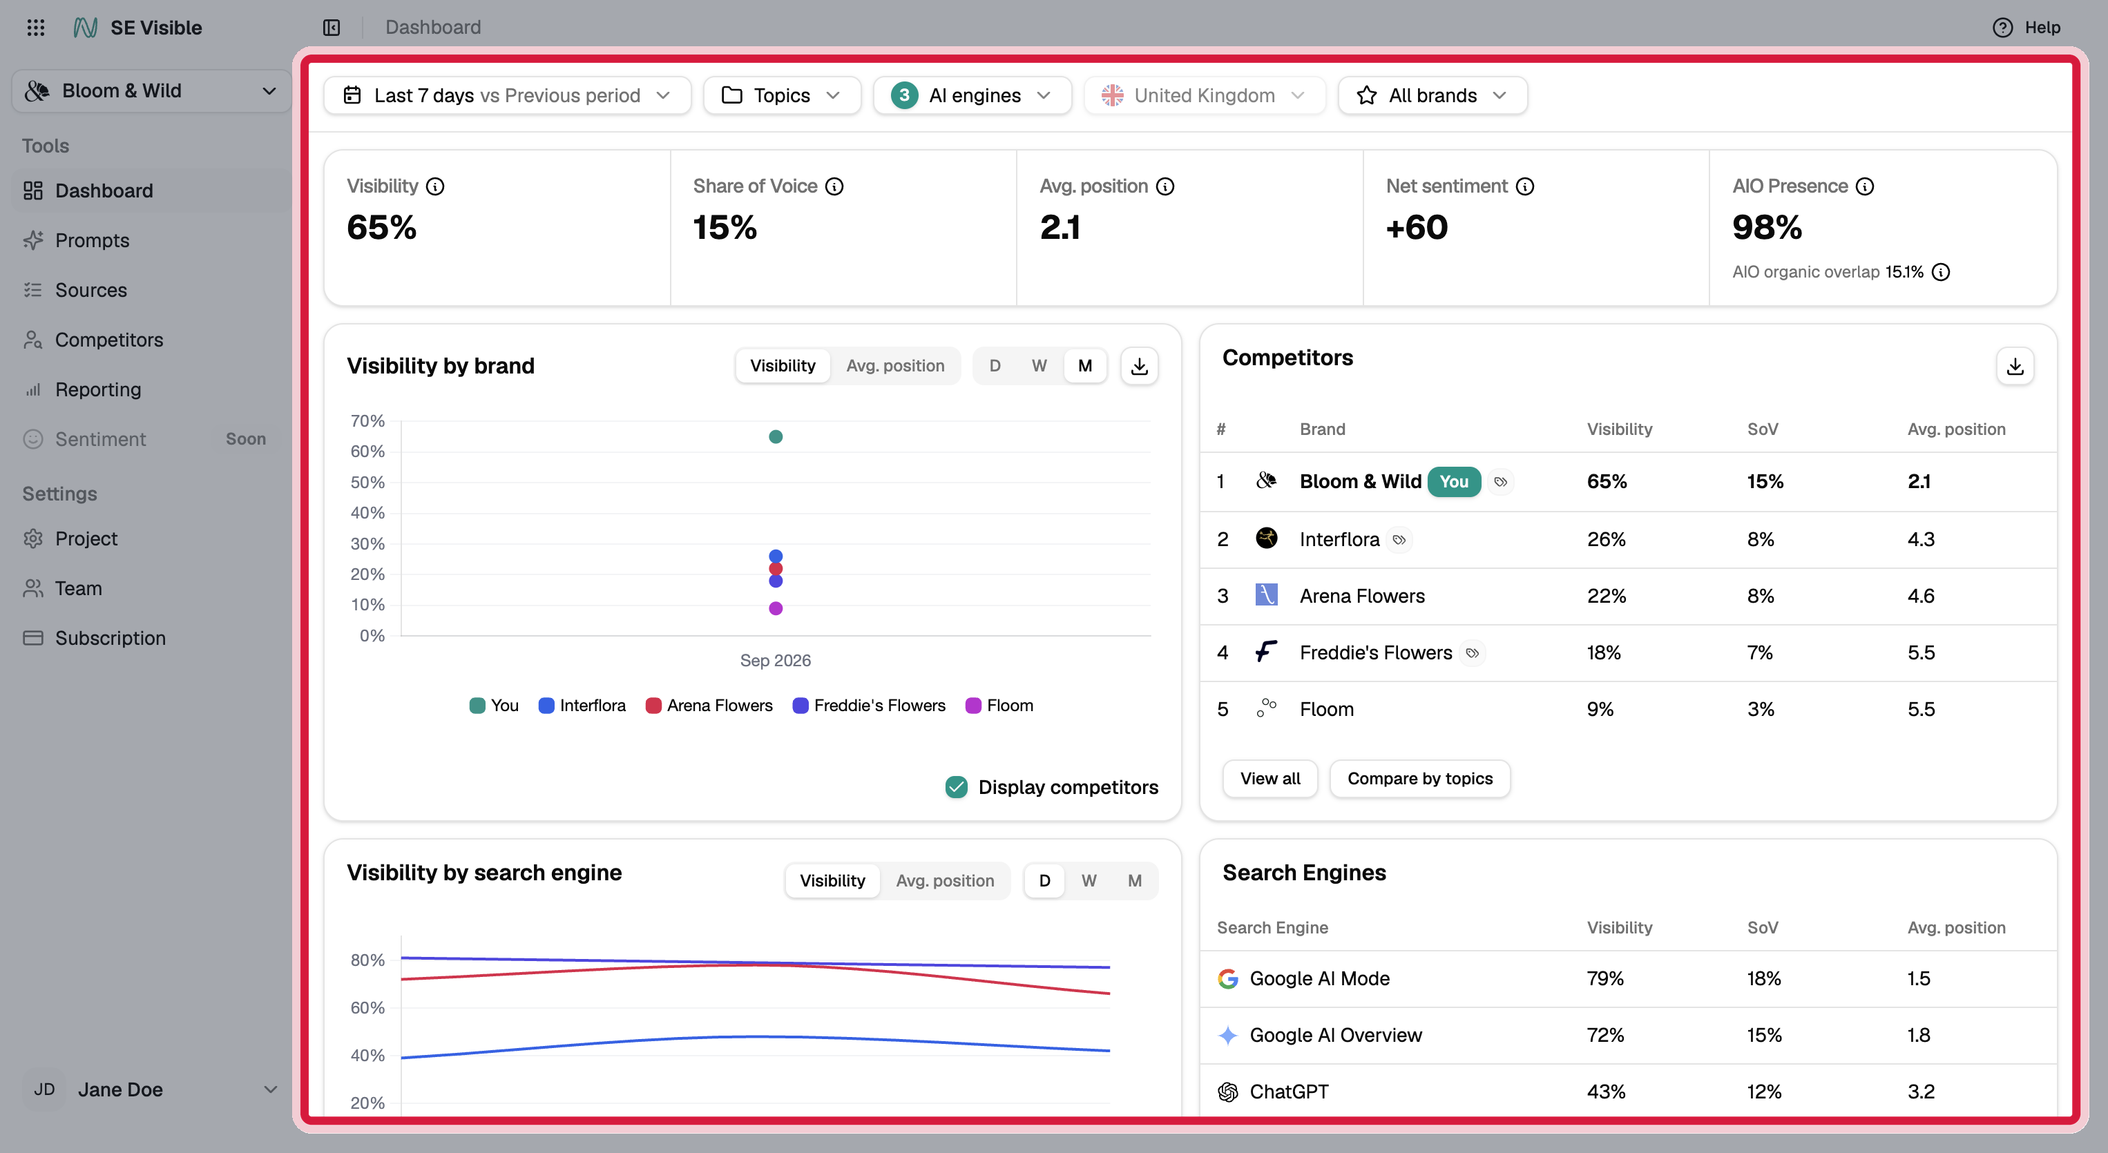Click the Floom brand logo

point(1266,708)
